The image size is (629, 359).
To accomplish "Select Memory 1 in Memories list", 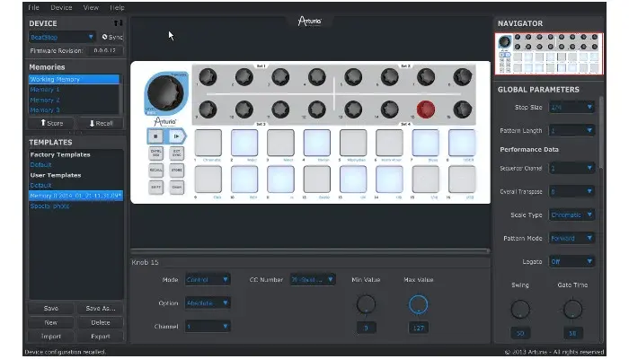I will pyautogui.click(x=45, y=90).
